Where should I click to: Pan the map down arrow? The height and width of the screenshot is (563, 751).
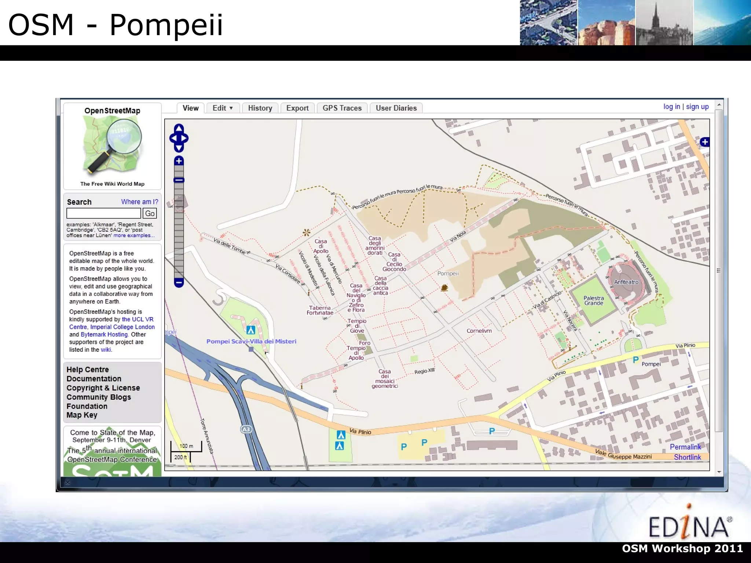[x=179, y=148]
